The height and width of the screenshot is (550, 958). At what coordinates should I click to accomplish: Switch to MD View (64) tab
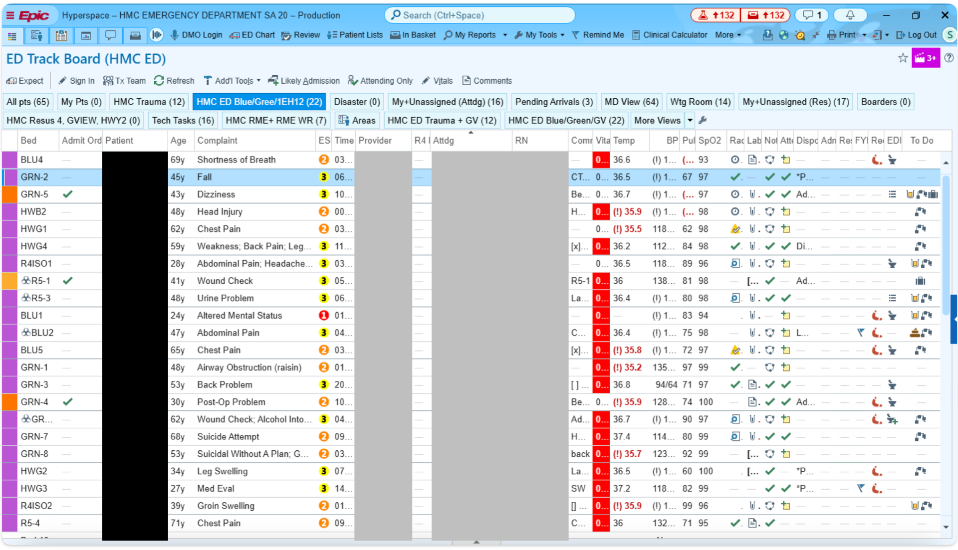631,102
